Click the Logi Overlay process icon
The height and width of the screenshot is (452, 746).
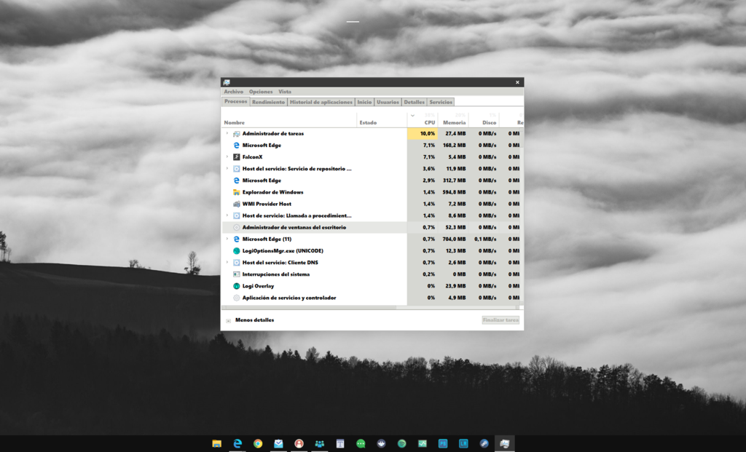236,286
